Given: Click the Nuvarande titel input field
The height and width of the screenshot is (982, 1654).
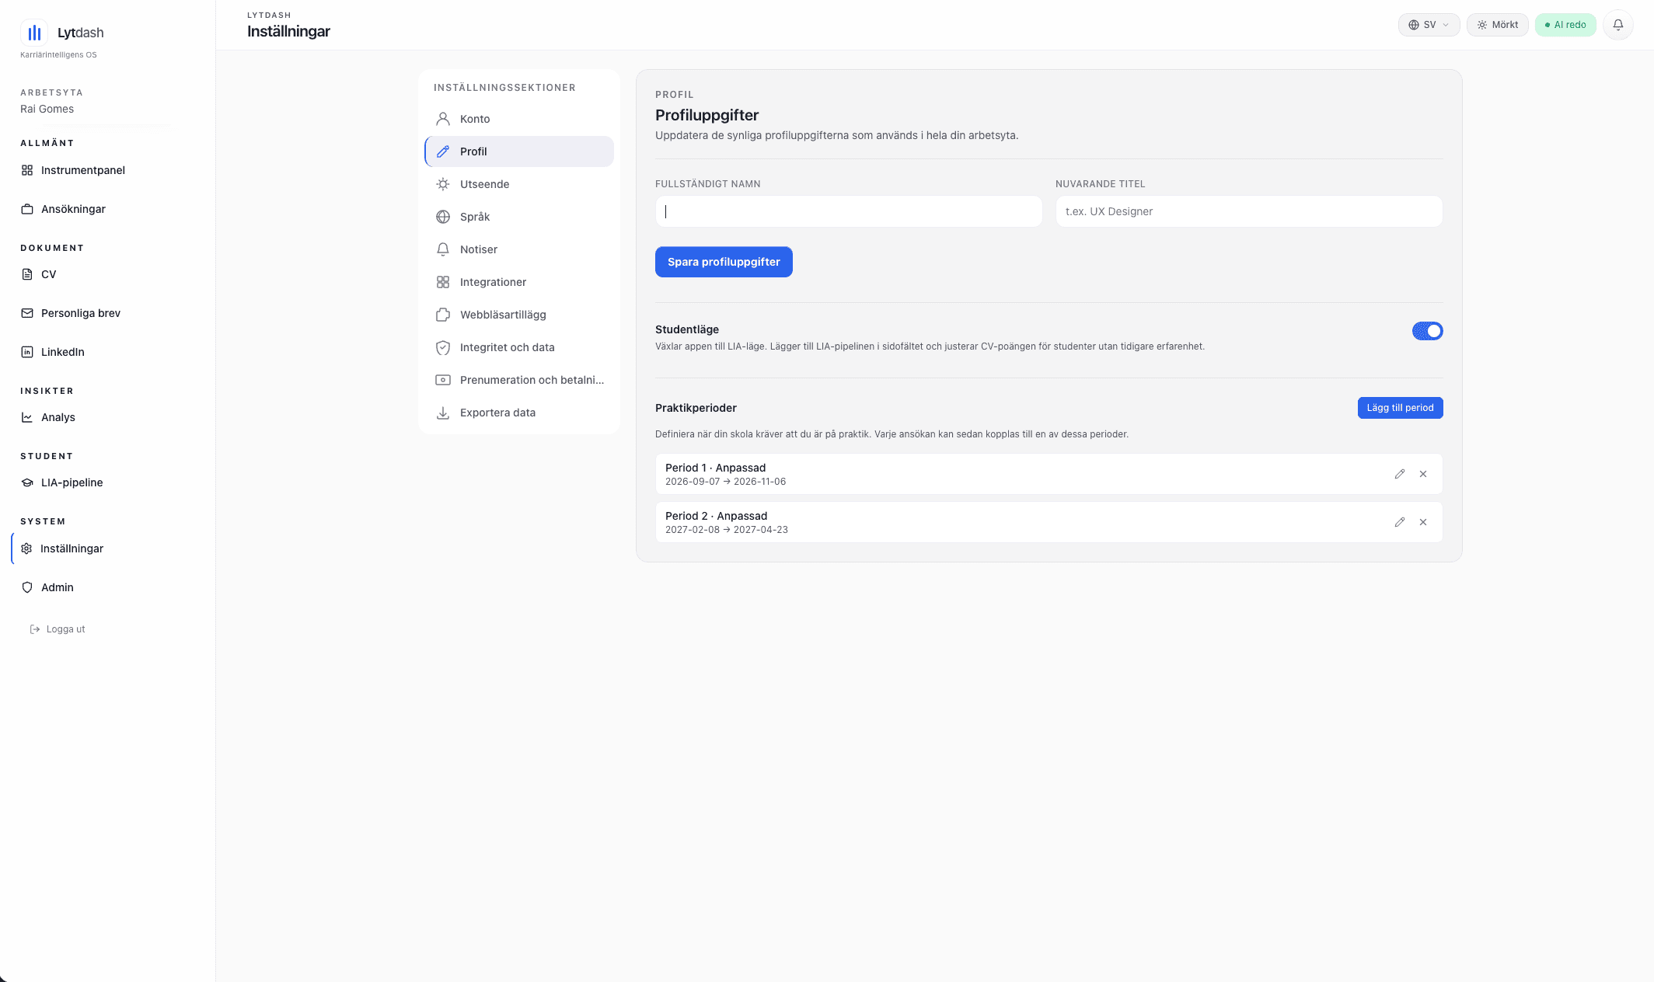Looking at the screenshot, I should (x=1249, y=211).
